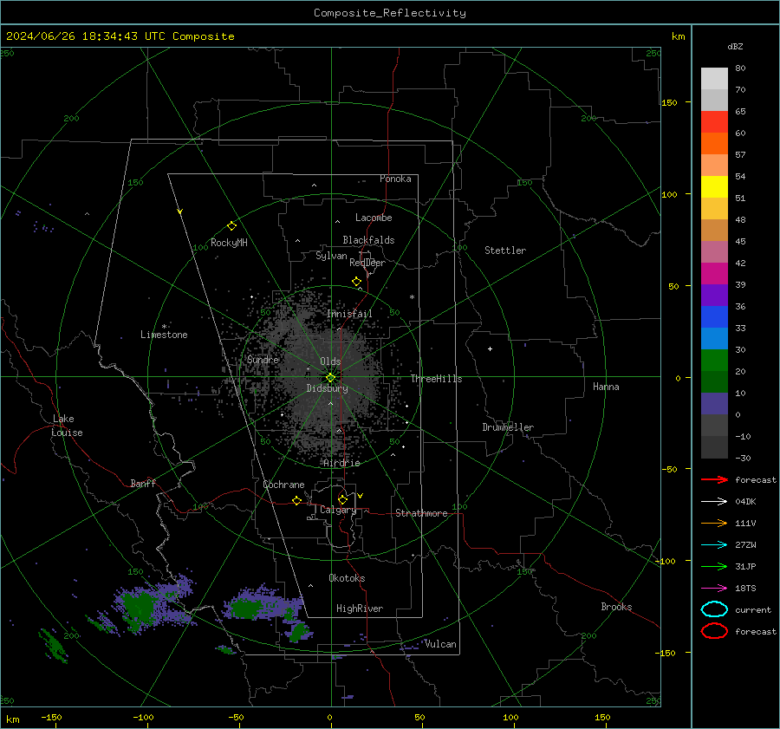Screen dimensions: 780x729
Task: Click the Okotoks city label
Action: click(347, 578)
